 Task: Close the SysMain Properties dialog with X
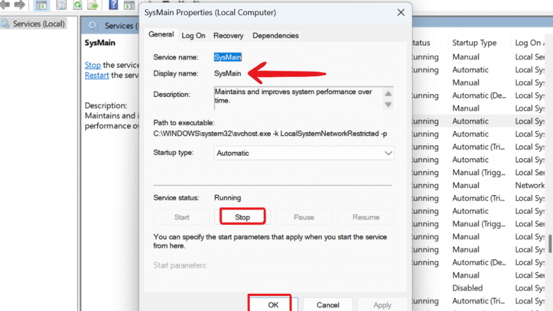tap(401, 13)
